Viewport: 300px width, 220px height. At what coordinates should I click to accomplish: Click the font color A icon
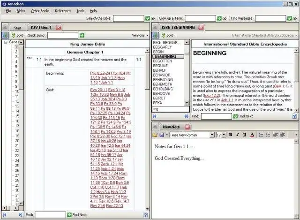tap(252, 135)
